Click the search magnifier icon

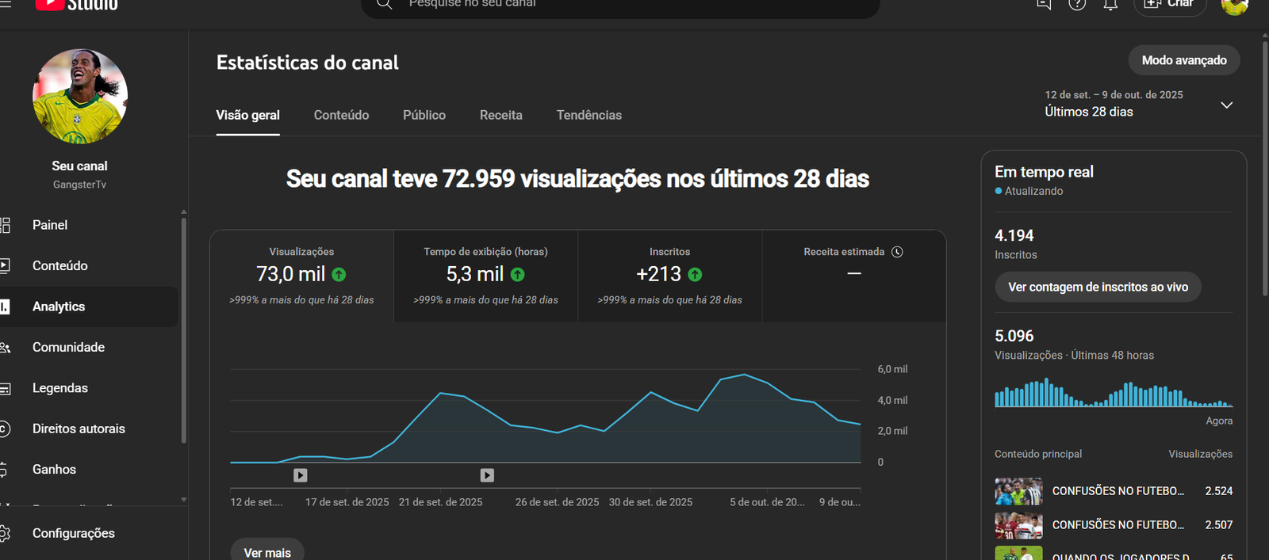coord(385,4)
